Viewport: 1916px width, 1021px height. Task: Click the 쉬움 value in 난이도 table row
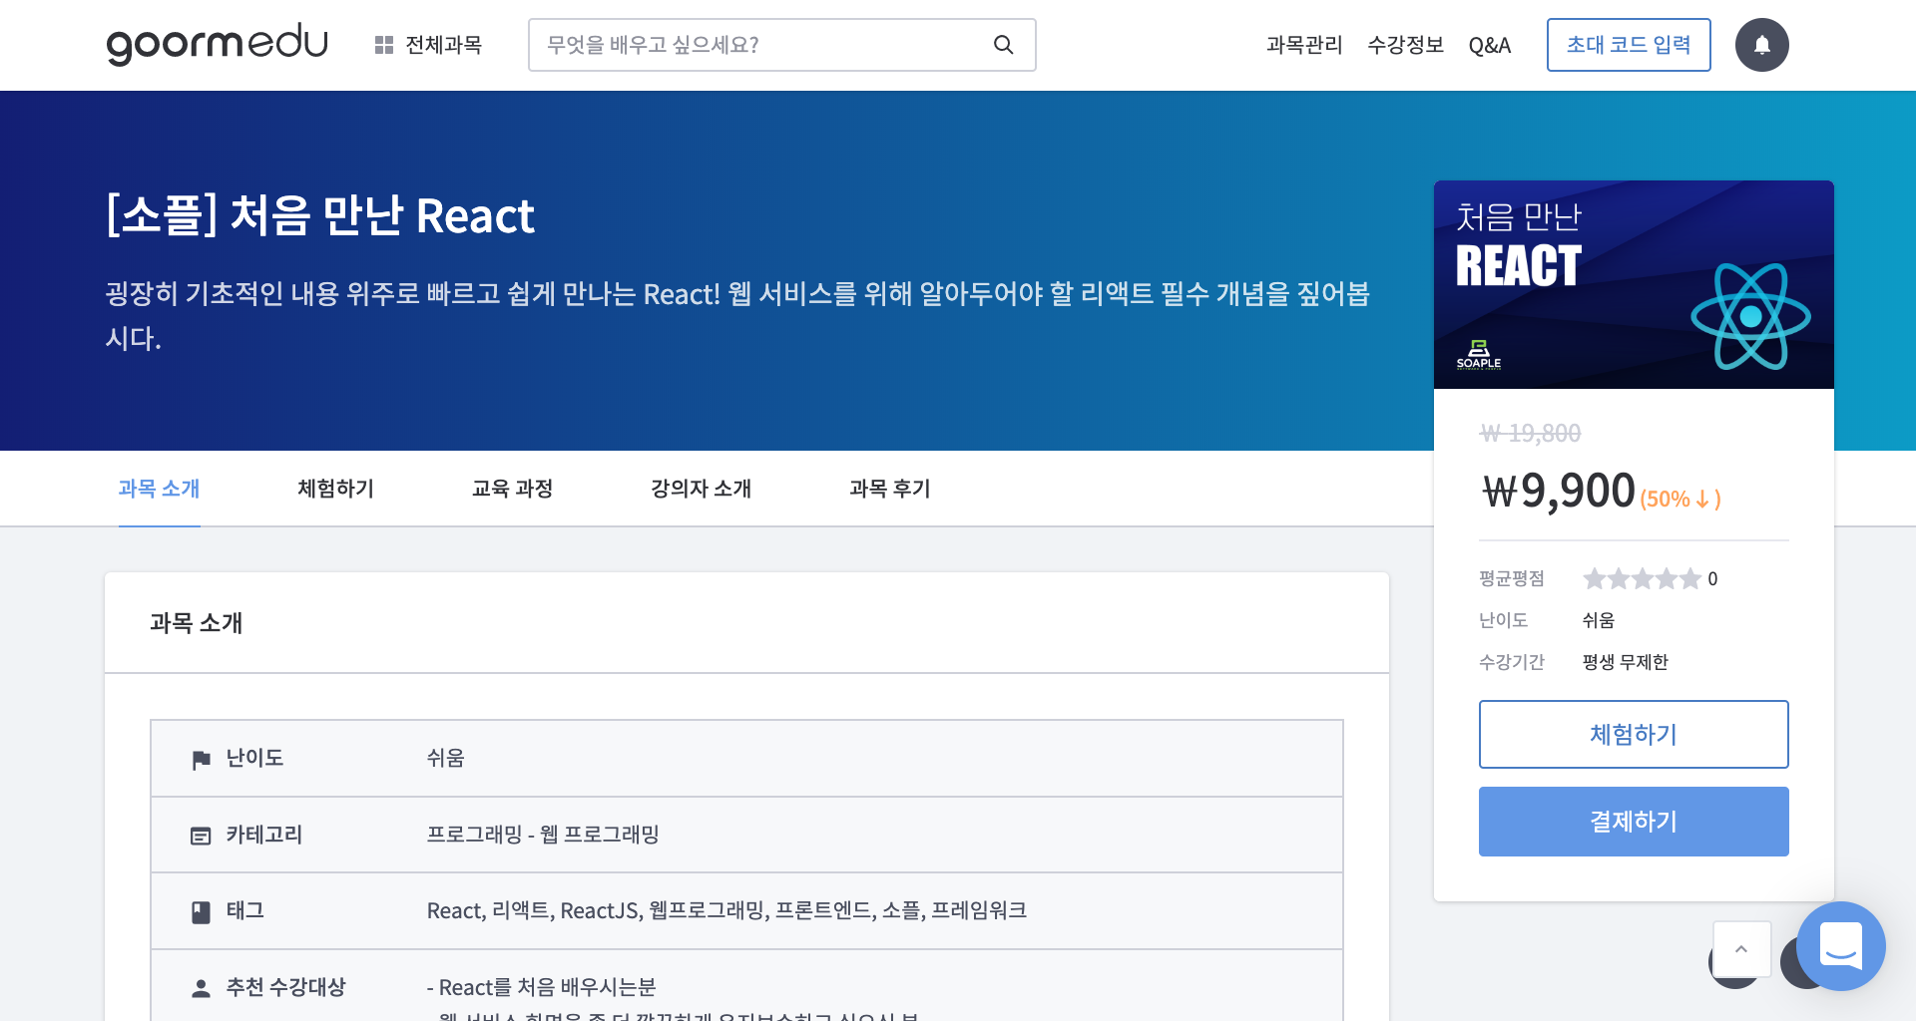coord(445,758)
